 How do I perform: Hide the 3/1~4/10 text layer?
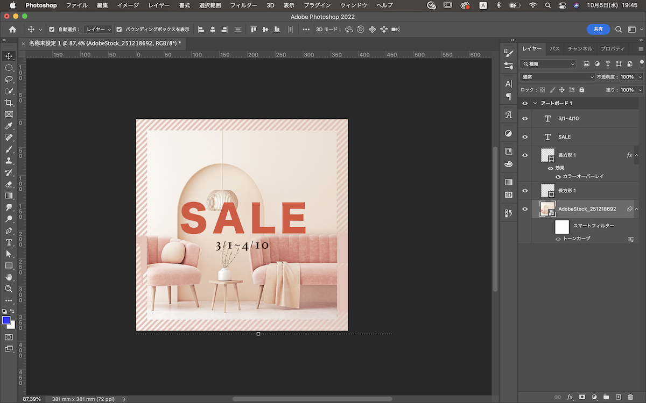pyautogui.click(x=525, y=119)
